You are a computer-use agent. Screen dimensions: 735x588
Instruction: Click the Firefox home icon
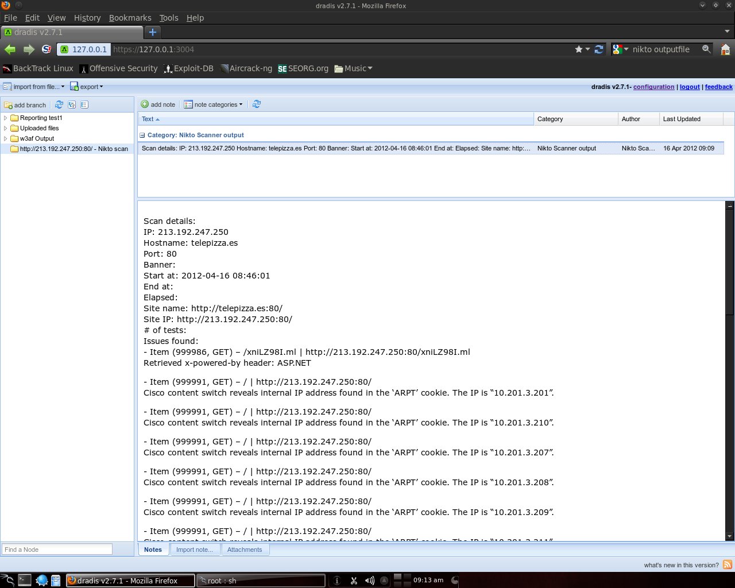725,49
